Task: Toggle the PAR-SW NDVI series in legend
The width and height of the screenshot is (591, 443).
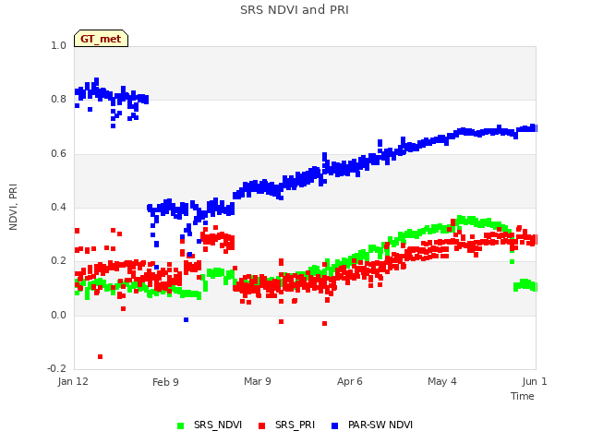Action: (372, 425)
